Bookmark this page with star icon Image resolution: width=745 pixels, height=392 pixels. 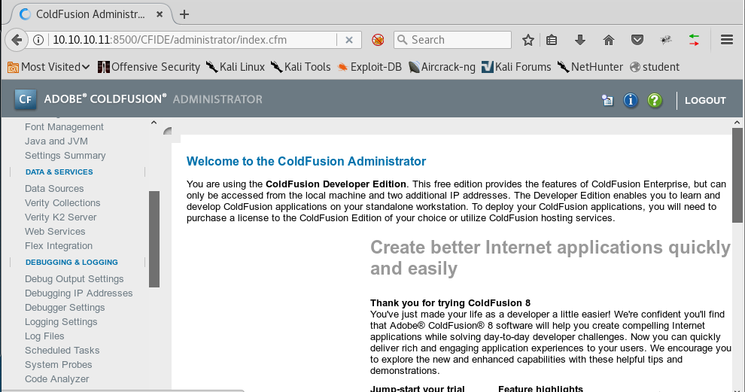[x=528, y=40]
